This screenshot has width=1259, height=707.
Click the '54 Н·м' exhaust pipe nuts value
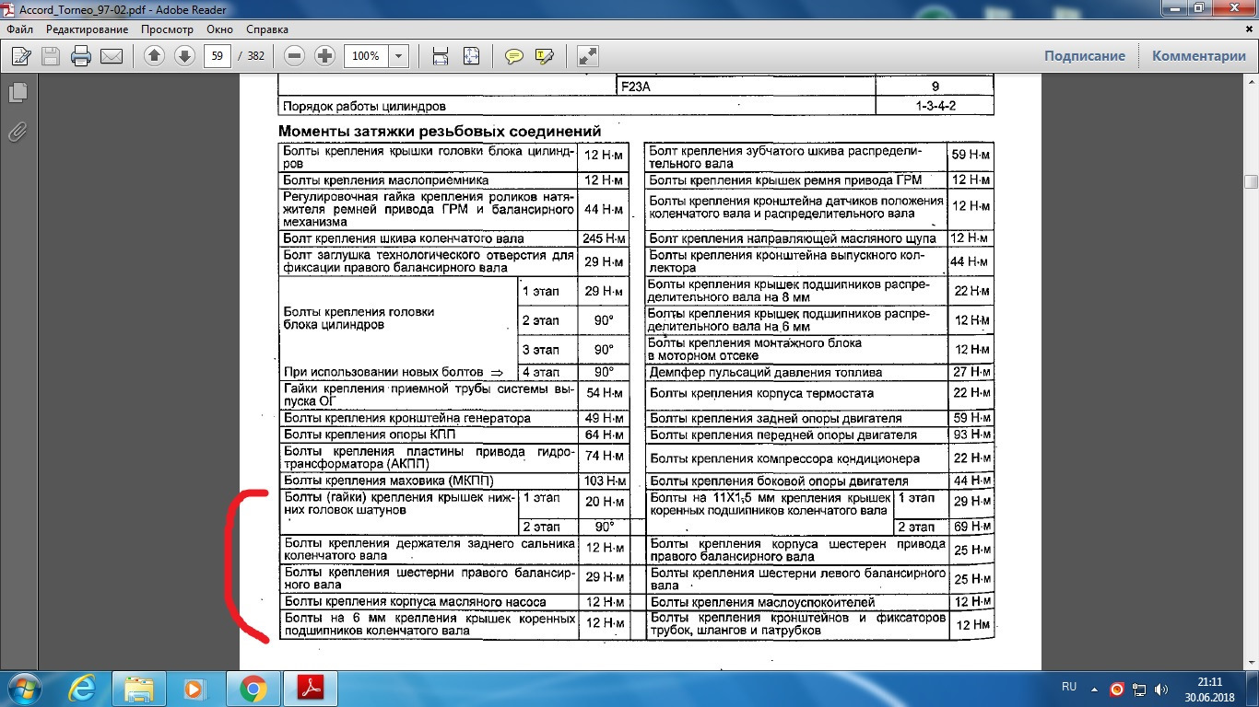(604, 394)
